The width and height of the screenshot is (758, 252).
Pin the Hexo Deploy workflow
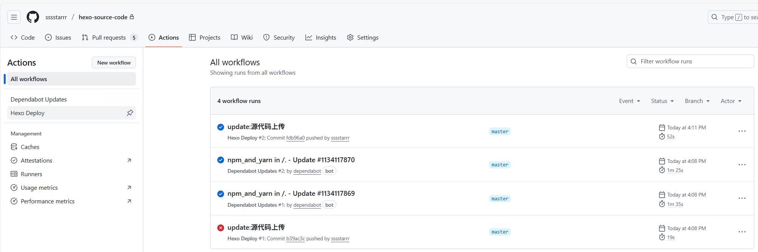pos(130,113)
